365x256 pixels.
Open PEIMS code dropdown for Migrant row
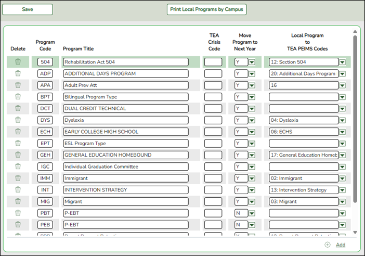click(x=342, y=201)
